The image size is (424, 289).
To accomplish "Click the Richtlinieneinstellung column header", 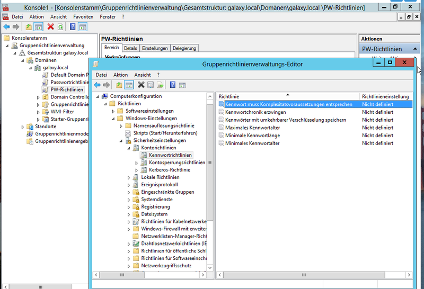I will [385, 97].
